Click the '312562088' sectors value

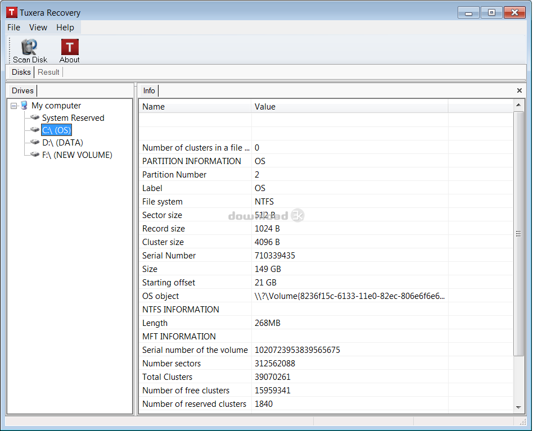(275, 364)
